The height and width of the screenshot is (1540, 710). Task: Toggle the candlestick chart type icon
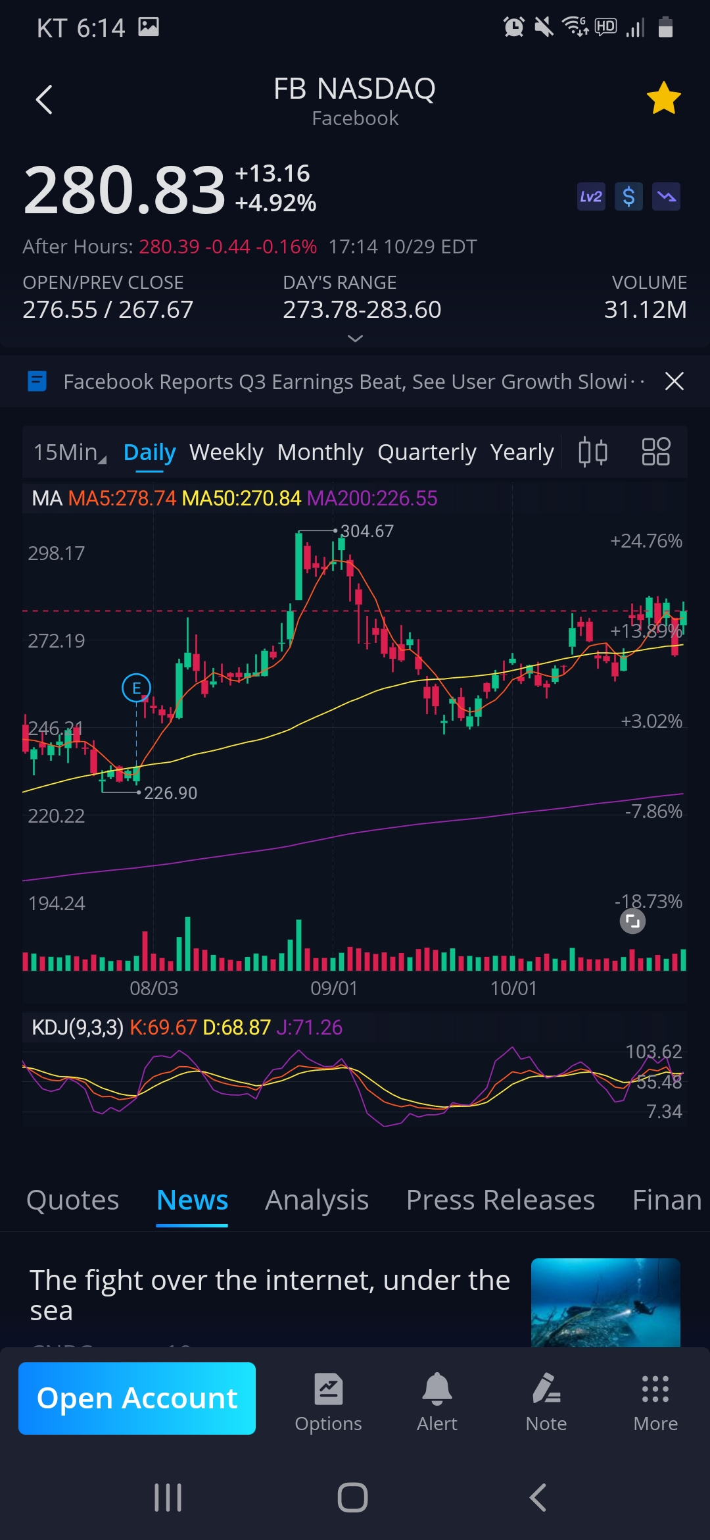pyautogui.click(x=592, y=452)
